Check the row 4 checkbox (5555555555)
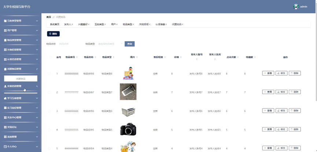 [x=49, y=130]
